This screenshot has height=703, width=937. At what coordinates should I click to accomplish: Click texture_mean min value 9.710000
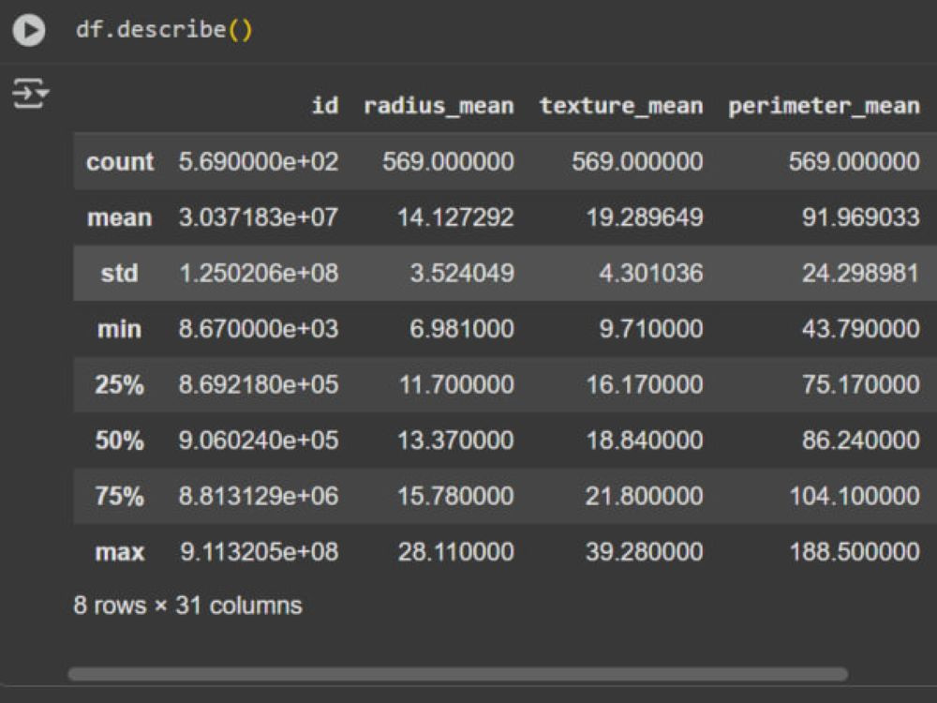pos(651,329)
